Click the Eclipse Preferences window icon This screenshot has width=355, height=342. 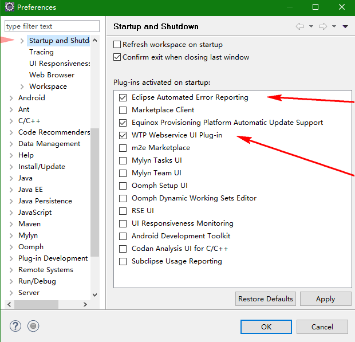coord(10,7)
